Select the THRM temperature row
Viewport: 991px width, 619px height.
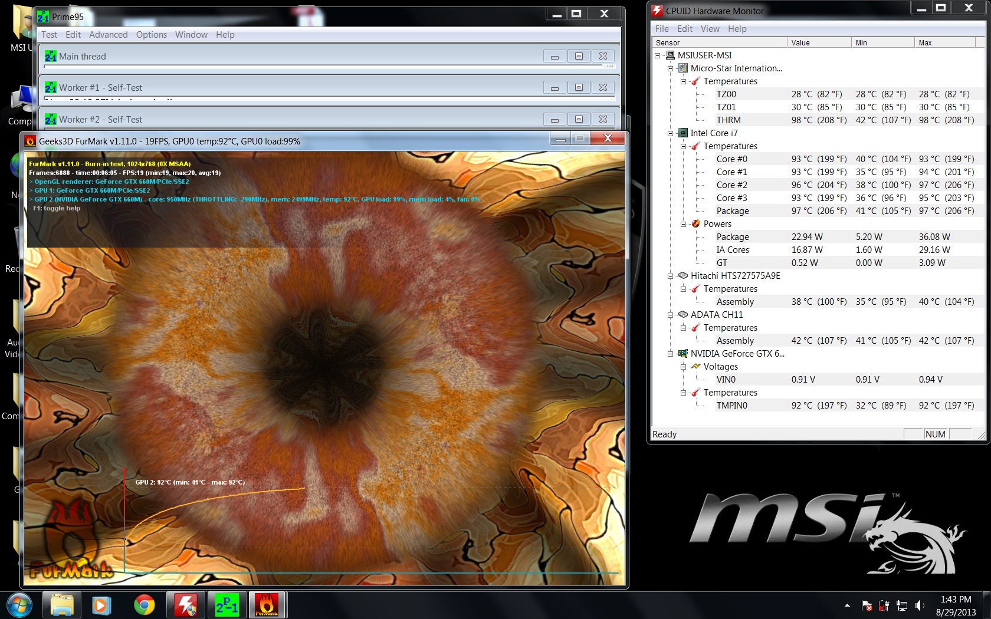[x=845, y=120]
